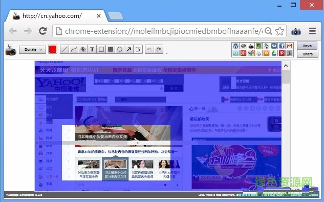Select the arrow drawing tool
This screenshot has width=324, height=202.
click(x=129, y=49)
